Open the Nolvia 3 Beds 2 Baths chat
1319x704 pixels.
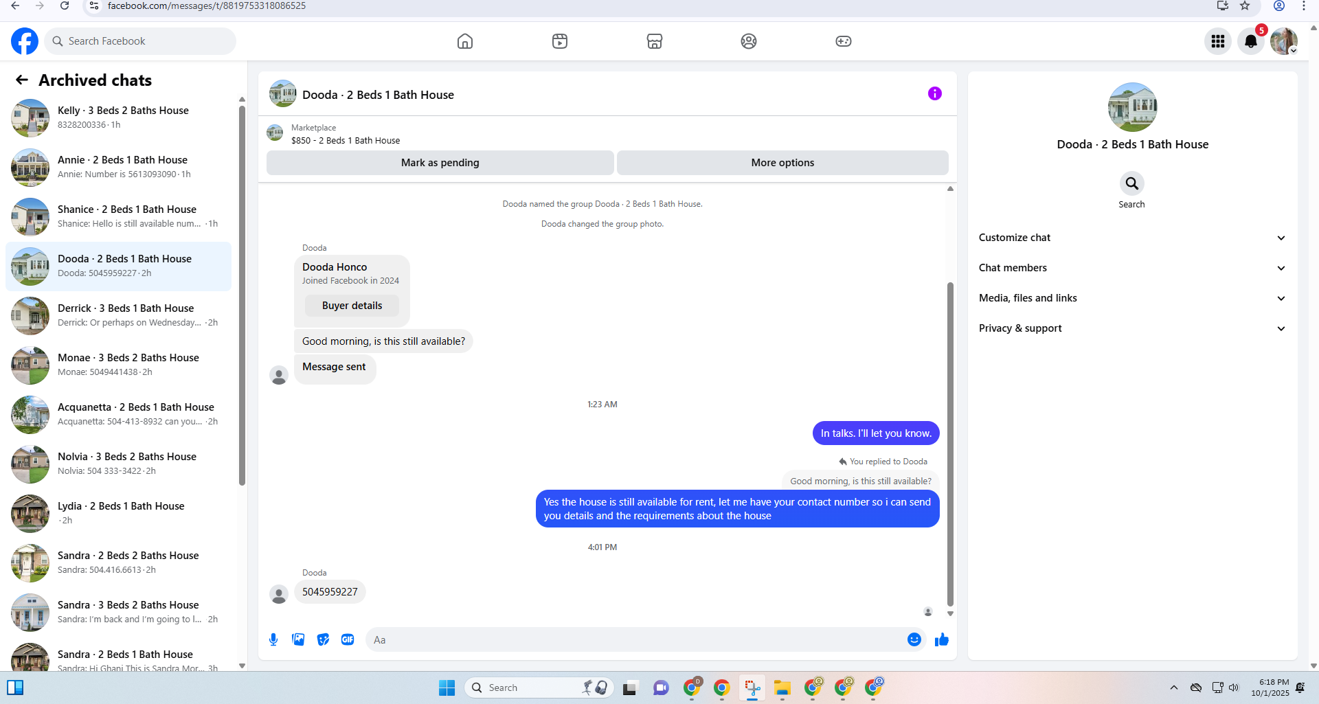pyautogui.click(x=118, y=464)
